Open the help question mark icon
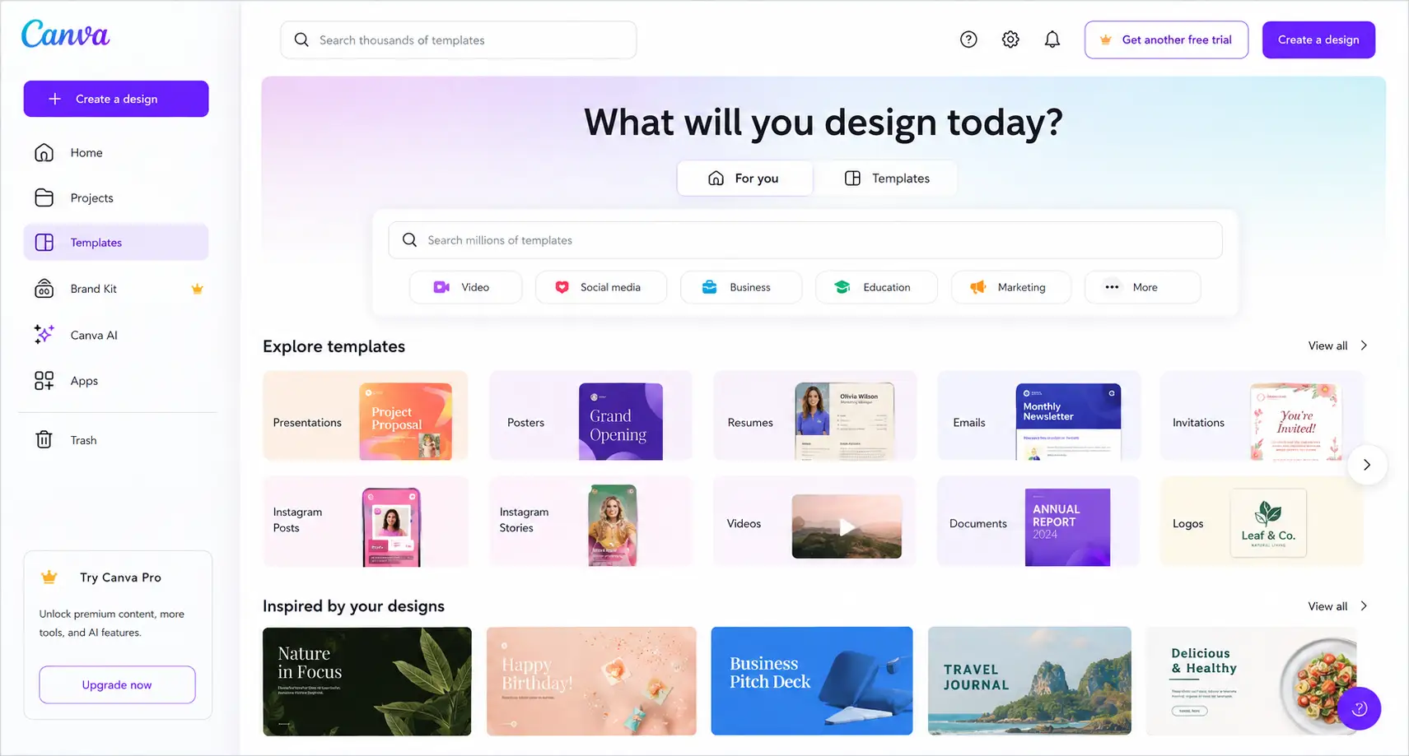The height and width of the screenshot is (756, 1409). 968,39
